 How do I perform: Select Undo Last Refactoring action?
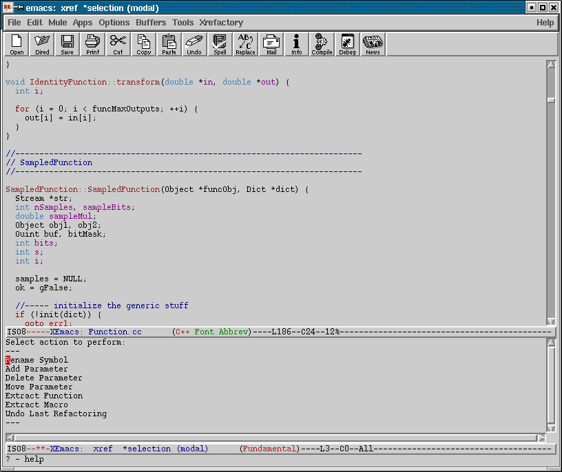click(x=56, y=414)
